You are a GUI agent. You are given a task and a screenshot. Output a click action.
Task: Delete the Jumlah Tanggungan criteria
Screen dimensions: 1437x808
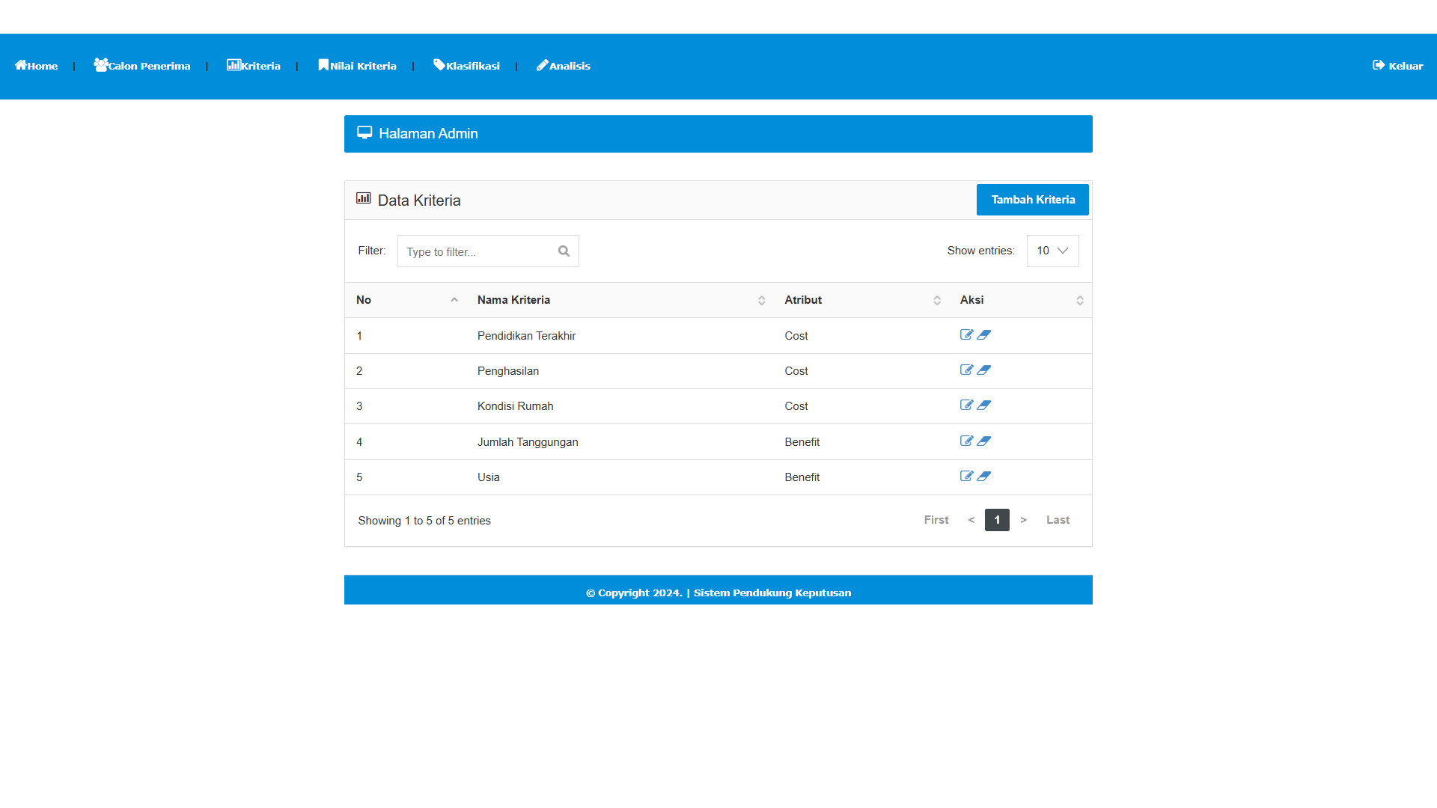(x=984, y=441)
